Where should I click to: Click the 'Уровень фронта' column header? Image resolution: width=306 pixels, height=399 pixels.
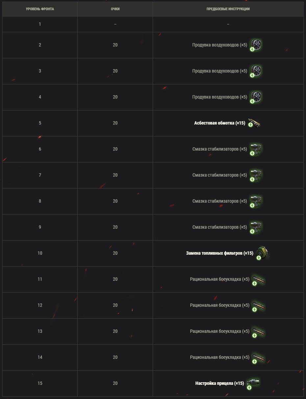click(40, 9)
